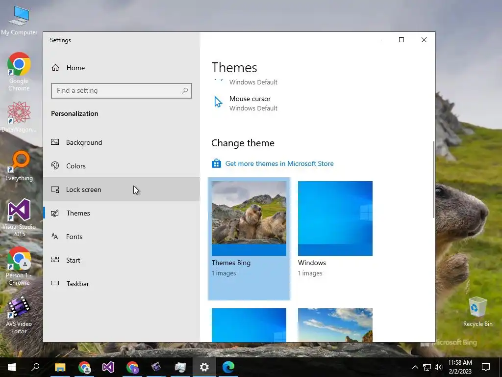The height and width of the screenshot is (377, 502).
Task: Open the Colors personalization page
Action: 122,166
